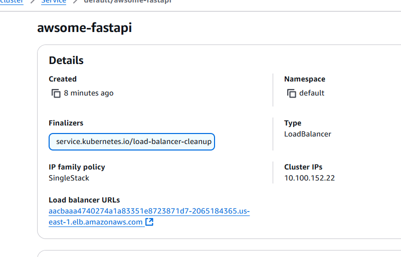401x257 pixels.
Task: Click the default/awsome-fastapi breadcrumb item
Action: pyautogui.click(x=128, y=1)
